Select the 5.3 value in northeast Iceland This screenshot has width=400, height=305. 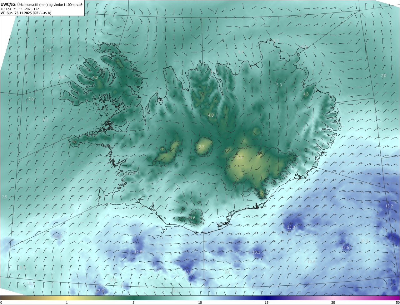pyautogui.click(x=279, y=85)
